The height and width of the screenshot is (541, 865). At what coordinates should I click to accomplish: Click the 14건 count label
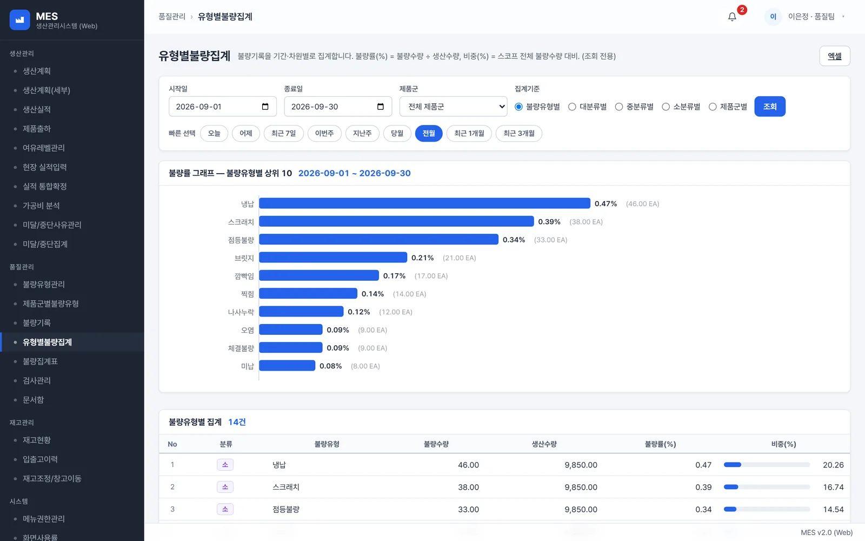[237, 422]
